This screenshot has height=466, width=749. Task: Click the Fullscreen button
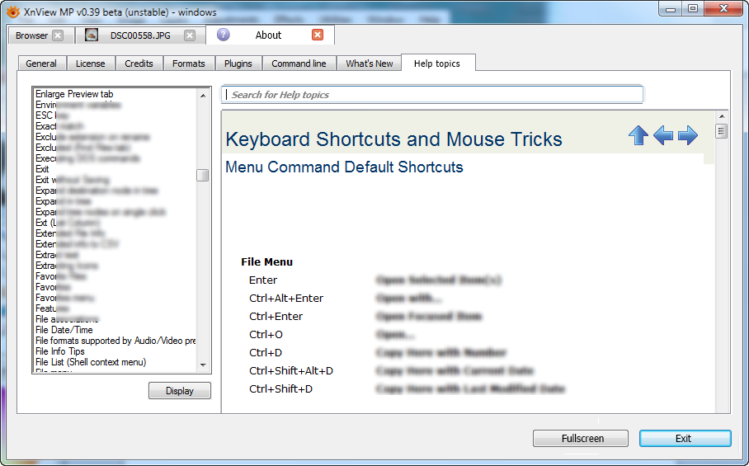[581, 438]
